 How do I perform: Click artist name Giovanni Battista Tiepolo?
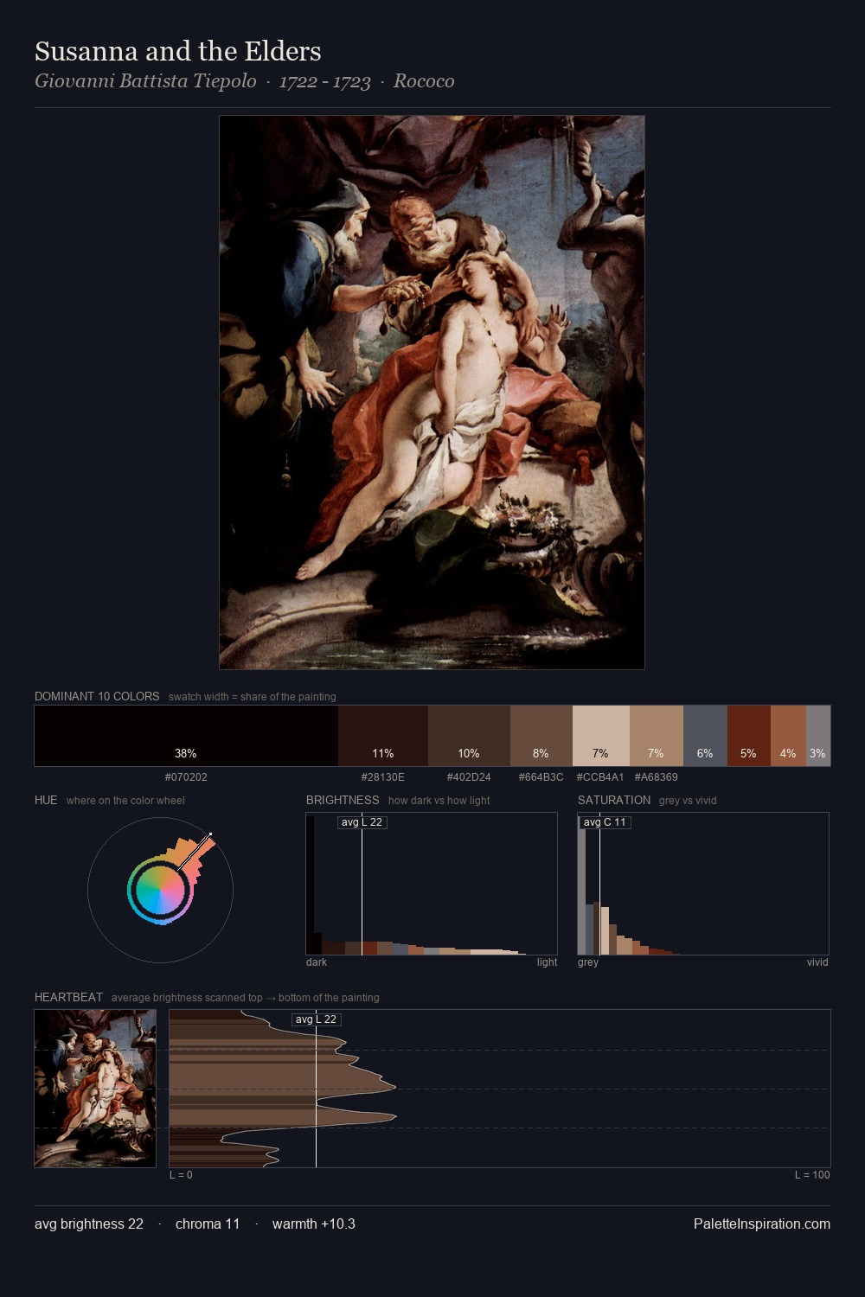(145, 81)
